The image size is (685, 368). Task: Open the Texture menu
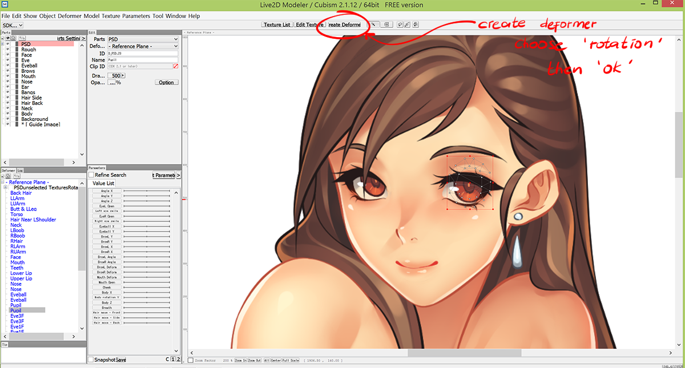[x=111, y=16]
